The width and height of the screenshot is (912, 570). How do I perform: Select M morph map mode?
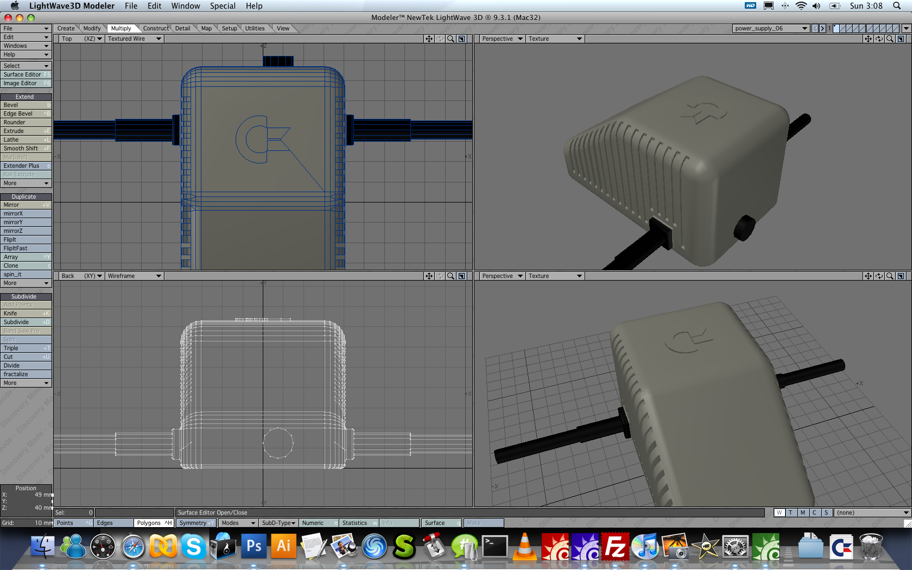[x=802, y=513]
